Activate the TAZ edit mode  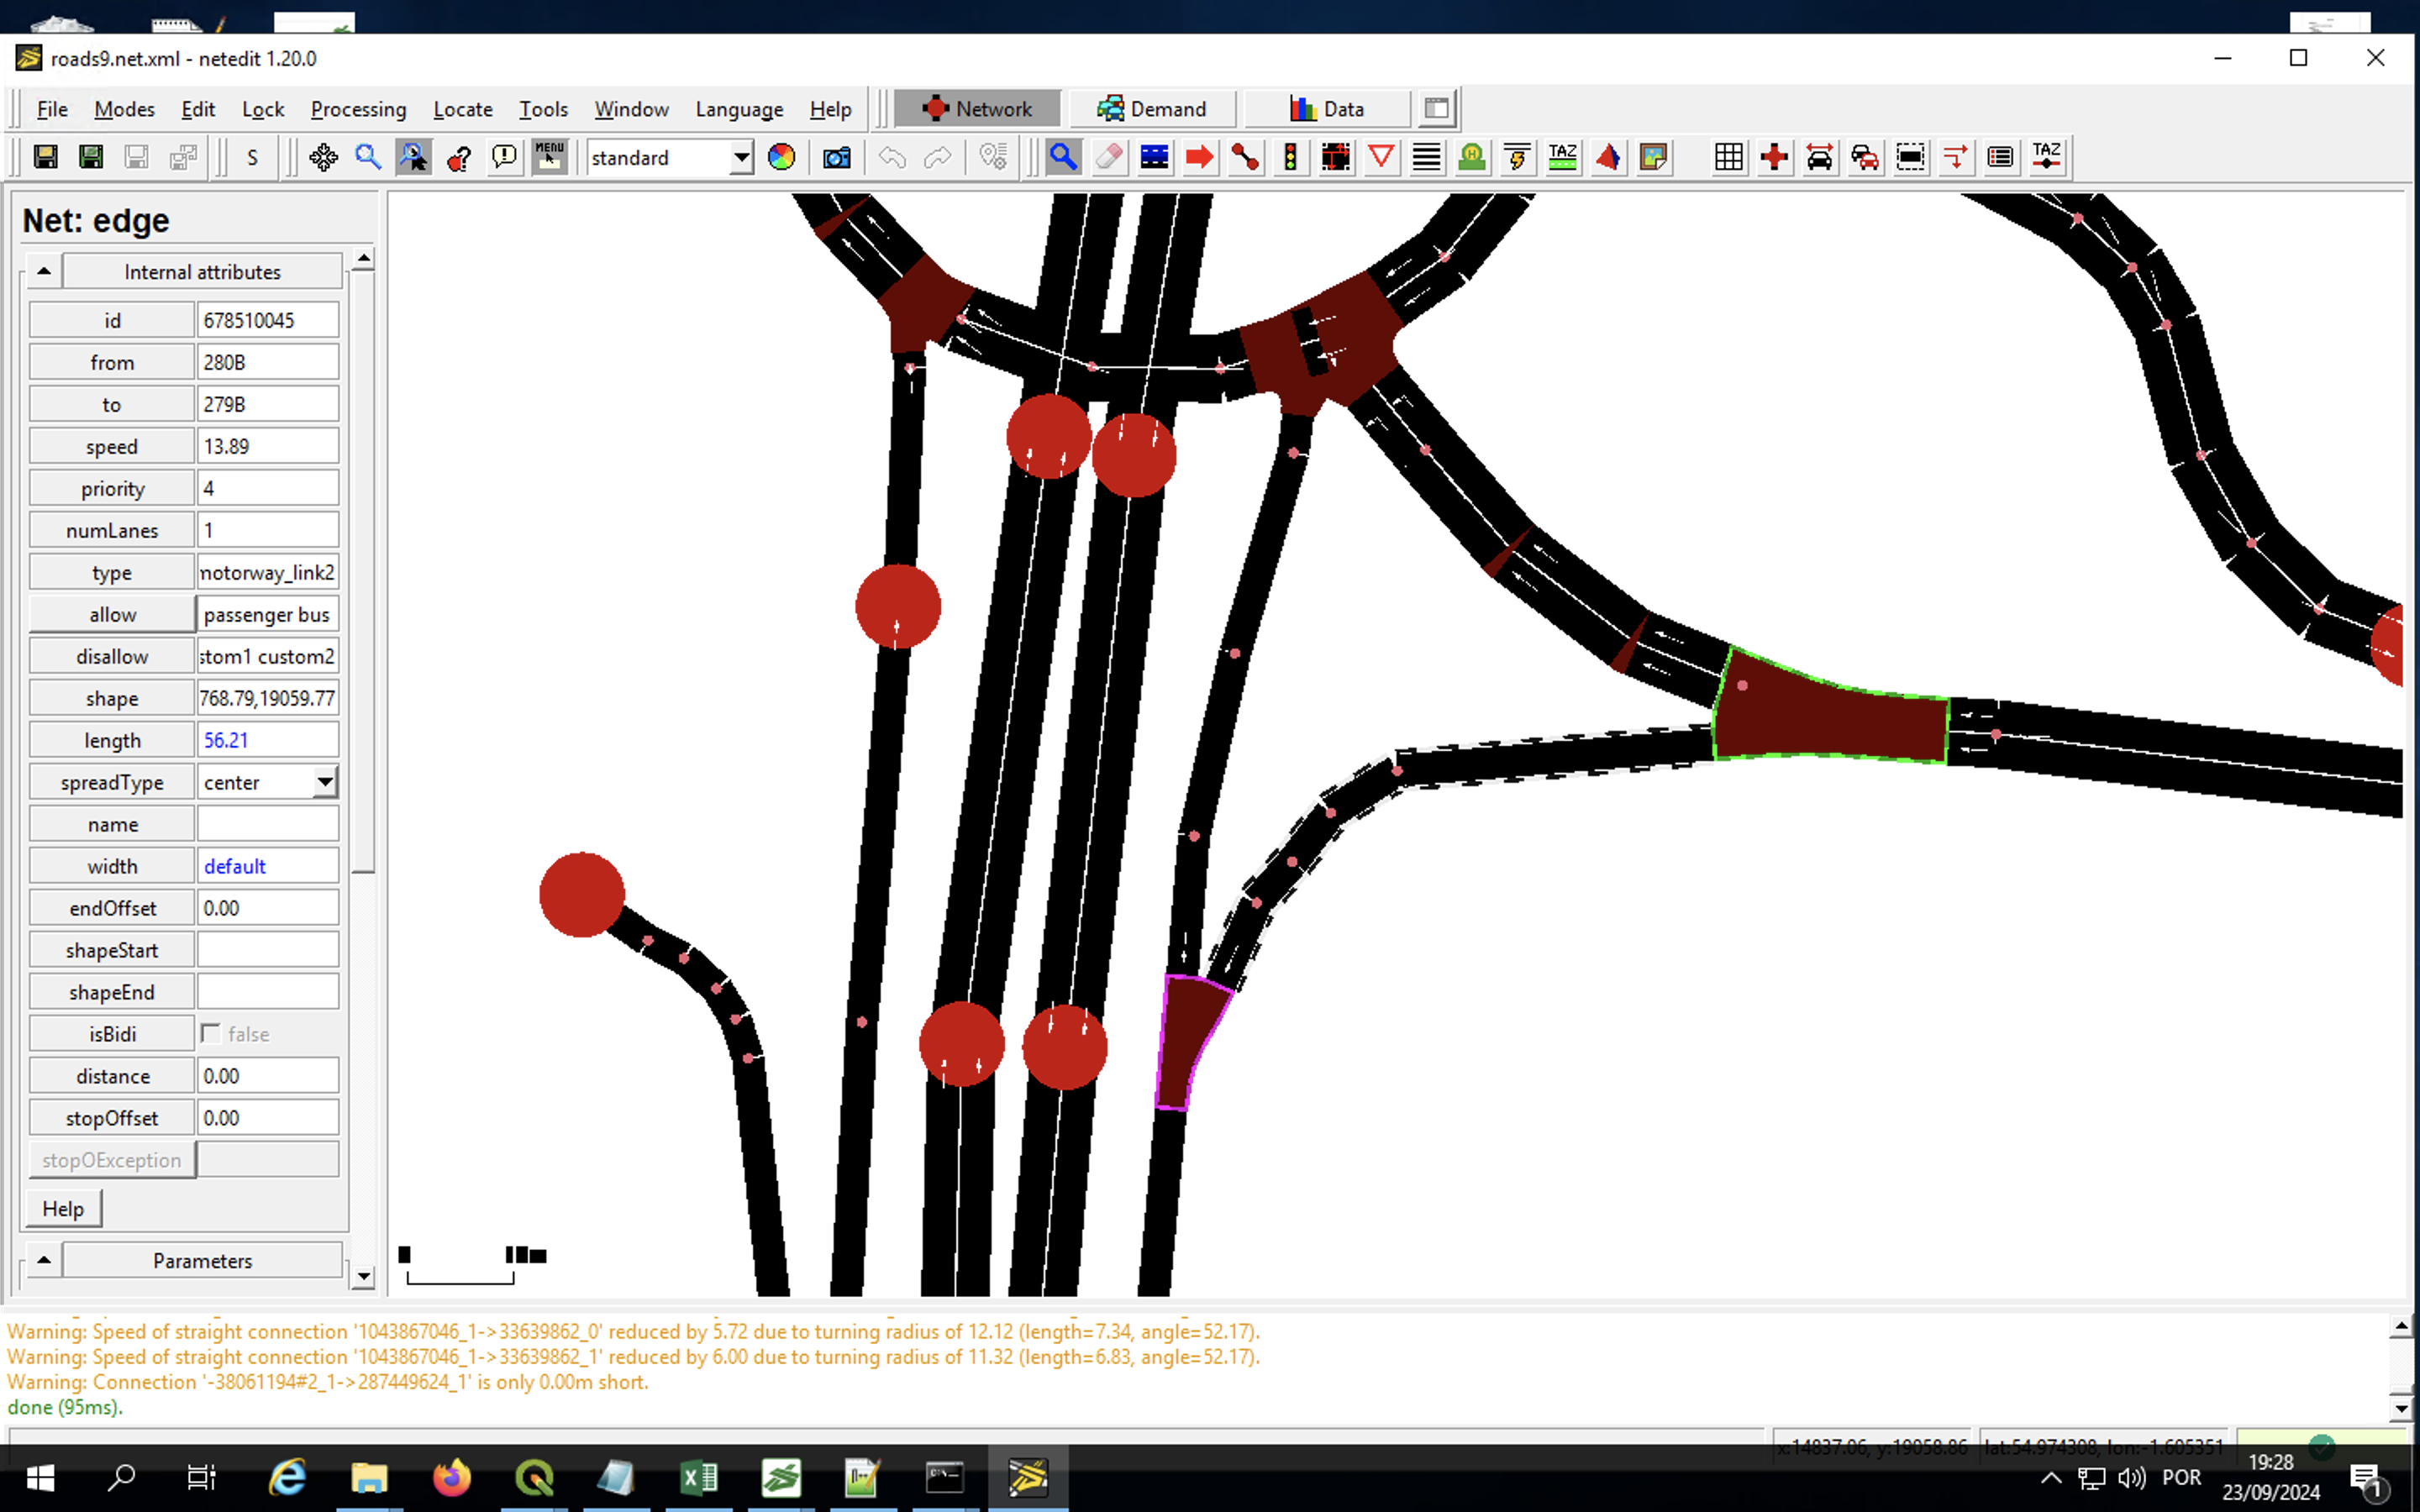click(1562, 157)
